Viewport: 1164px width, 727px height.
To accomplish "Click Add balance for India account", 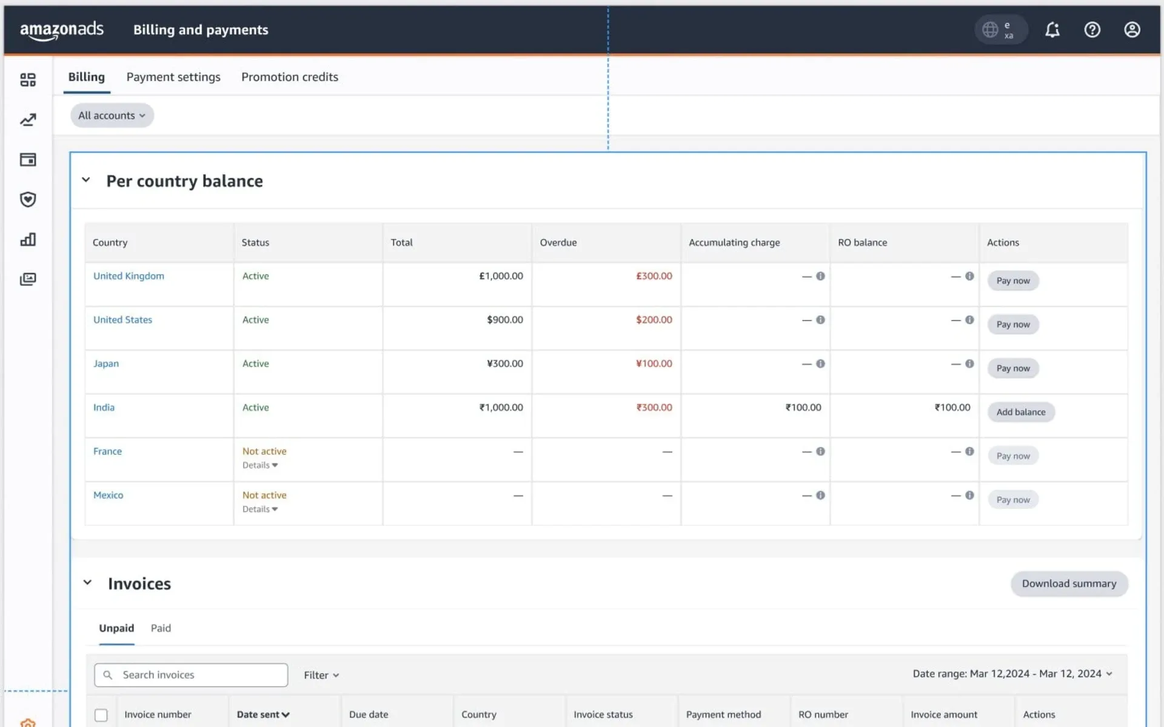I will pos(1021,411).
